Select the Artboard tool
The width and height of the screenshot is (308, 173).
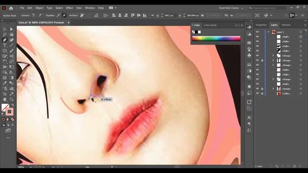pos(4,94)
